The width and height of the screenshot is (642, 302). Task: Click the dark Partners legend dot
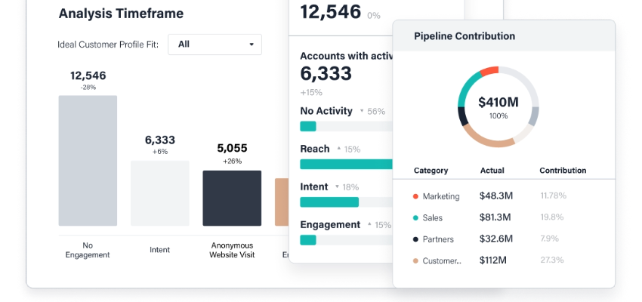(415, 239)
